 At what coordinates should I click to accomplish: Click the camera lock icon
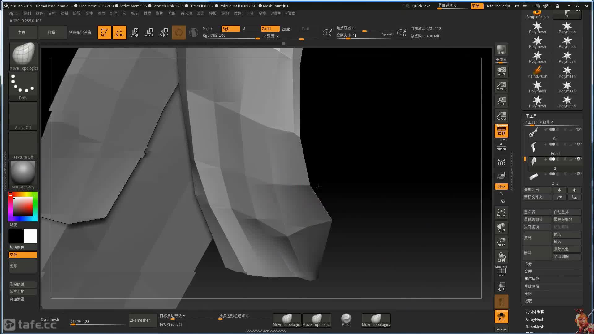pyautogui.click(x=501, y=175)
